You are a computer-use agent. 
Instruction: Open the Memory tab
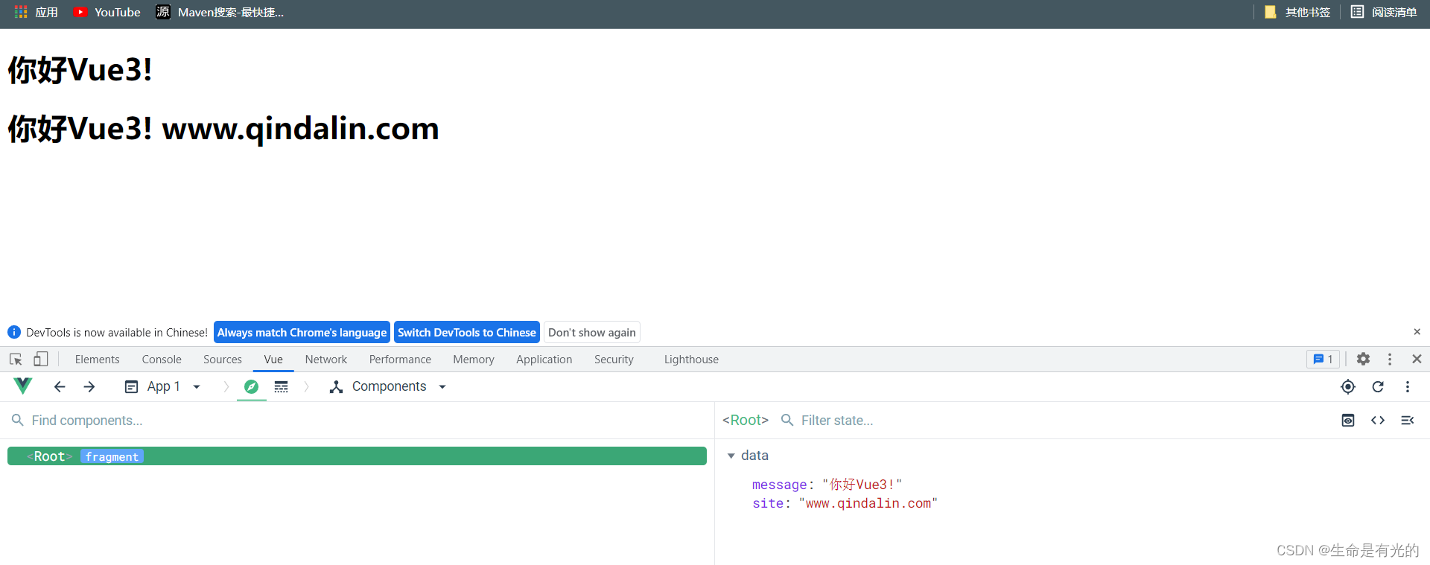(474, 359)
